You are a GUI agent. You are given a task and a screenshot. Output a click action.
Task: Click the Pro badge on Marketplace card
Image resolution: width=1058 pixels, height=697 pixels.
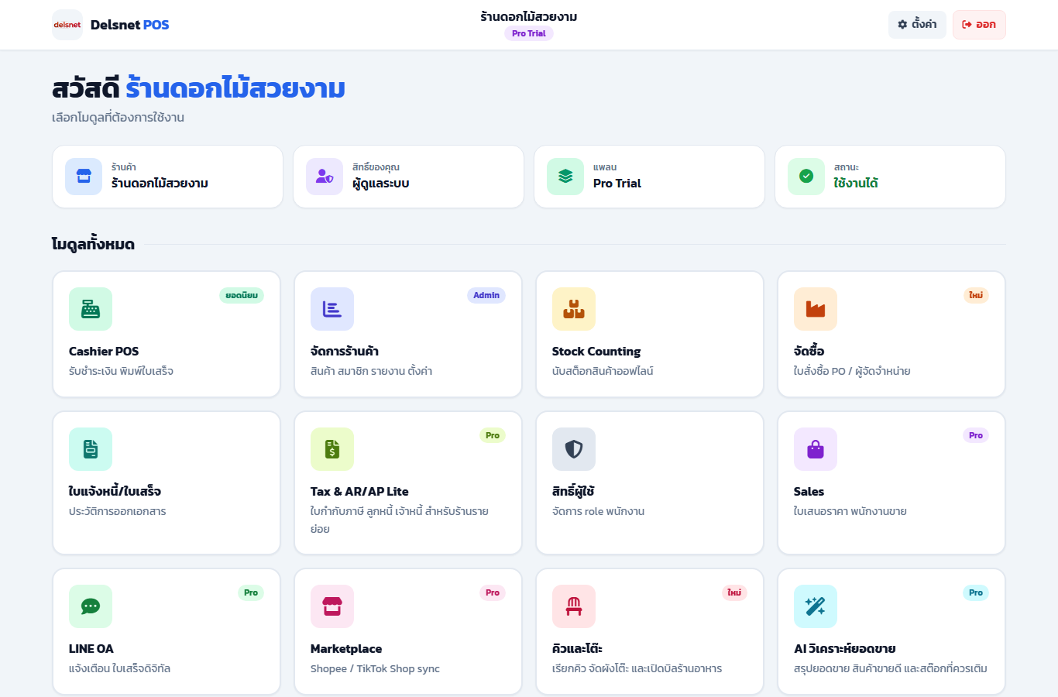(x=493, y=592)
